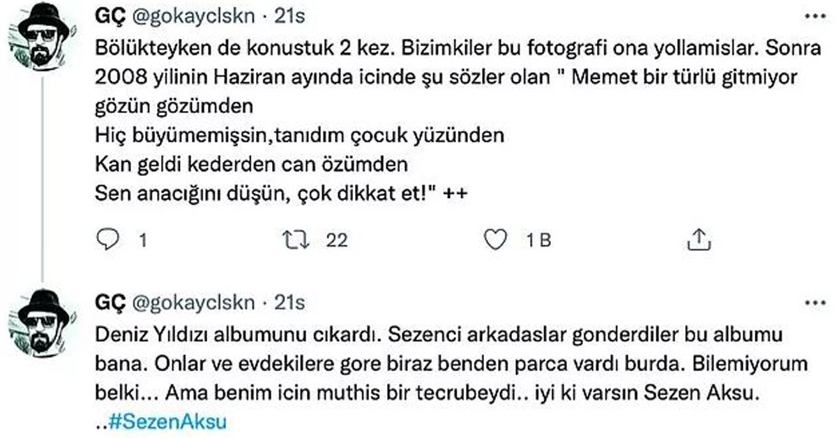Like the tweet with the heart icon
Viewport: 837px width, 438px height.
tap(495, 241)
